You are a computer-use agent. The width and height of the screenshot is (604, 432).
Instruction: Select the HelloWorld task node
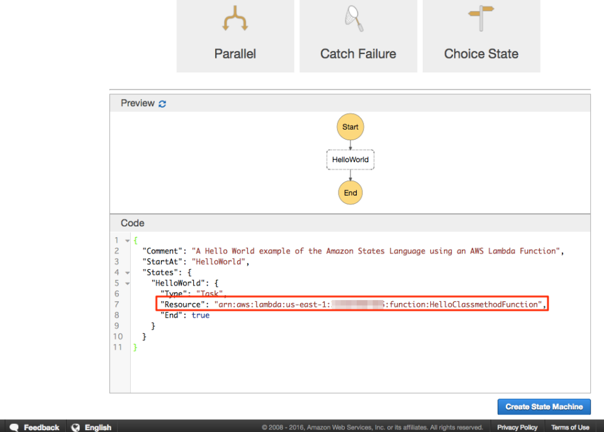[x=350, y=160]
